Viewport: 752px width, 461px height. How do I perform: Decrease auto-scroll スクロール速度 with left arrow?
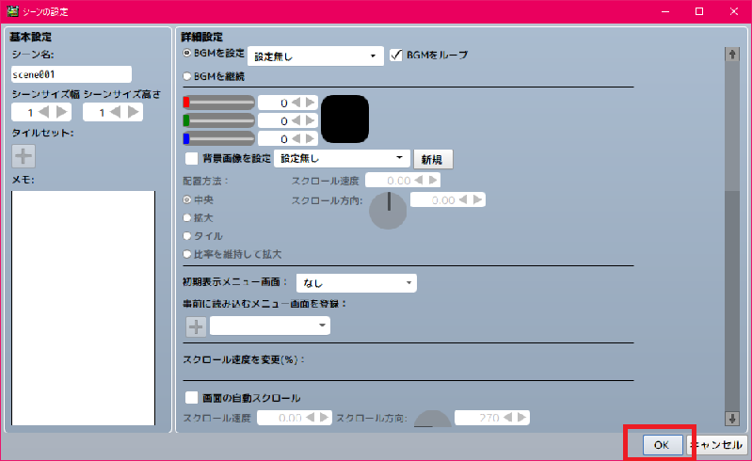point(311,418)
